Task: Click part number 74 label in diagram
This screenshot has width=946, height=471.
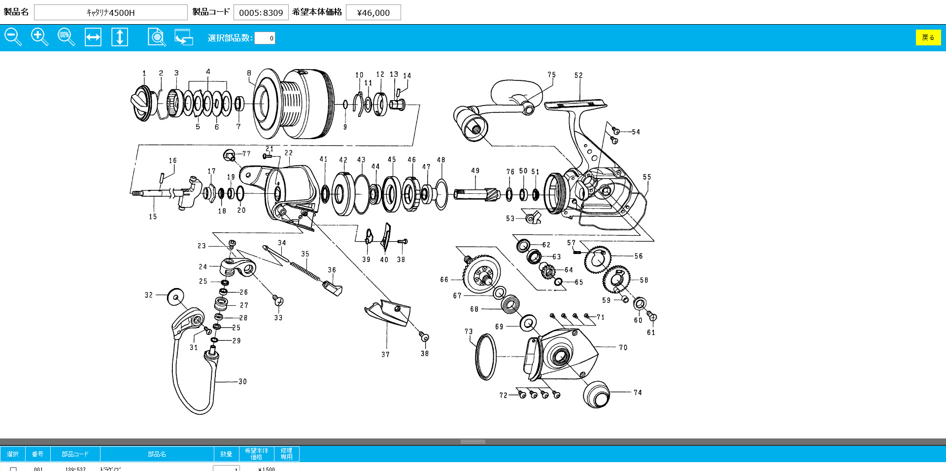Action: [638, 393]
